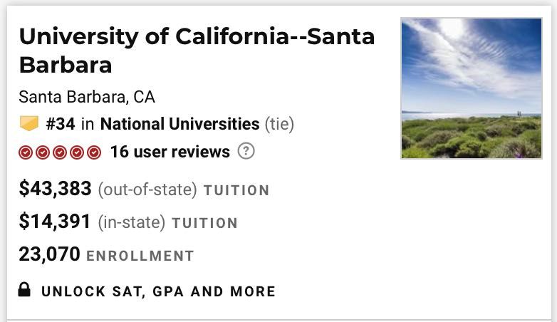Click the ENROLLMENT label text
This screenshot has height=322, width=557.
[140, 256]
